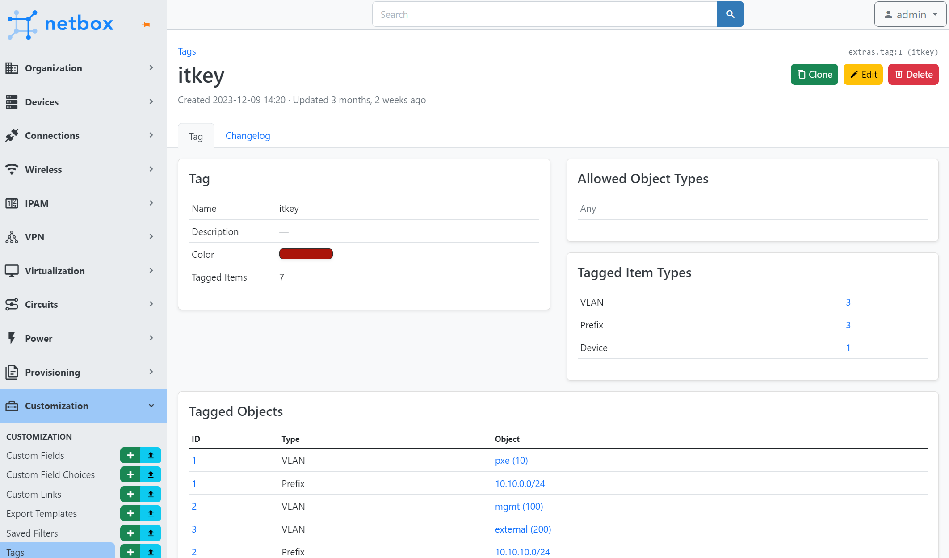This screenshot has height=558, width=949.
Task: Click the green add Custom Field Choices icon
Action: 130,474
